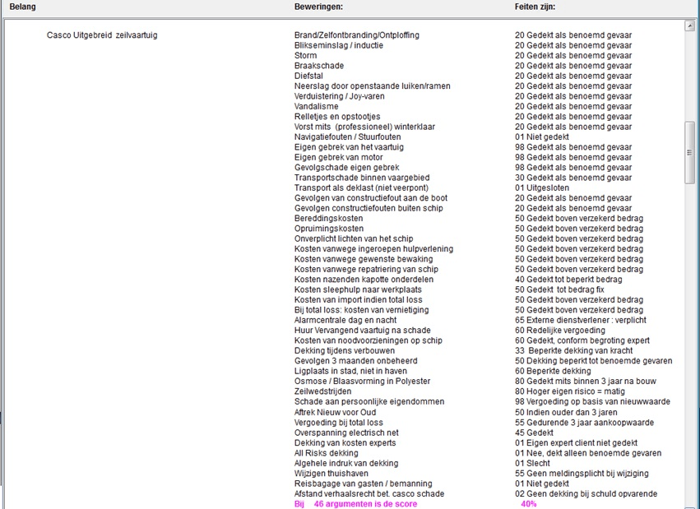Click 'Kosten sleephulp naar werkplaats'

[x=358, y=290]
